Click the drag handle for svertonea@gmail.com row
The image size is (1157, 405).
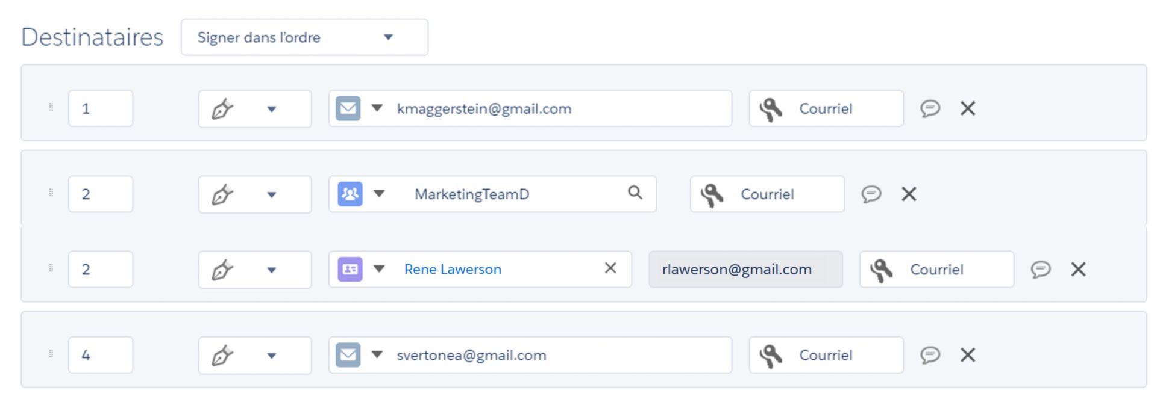point(51,354)
